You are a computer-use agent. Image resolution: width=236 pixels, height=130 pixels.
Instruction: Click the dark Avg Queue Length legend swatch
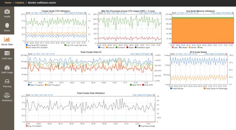(139, 126)
